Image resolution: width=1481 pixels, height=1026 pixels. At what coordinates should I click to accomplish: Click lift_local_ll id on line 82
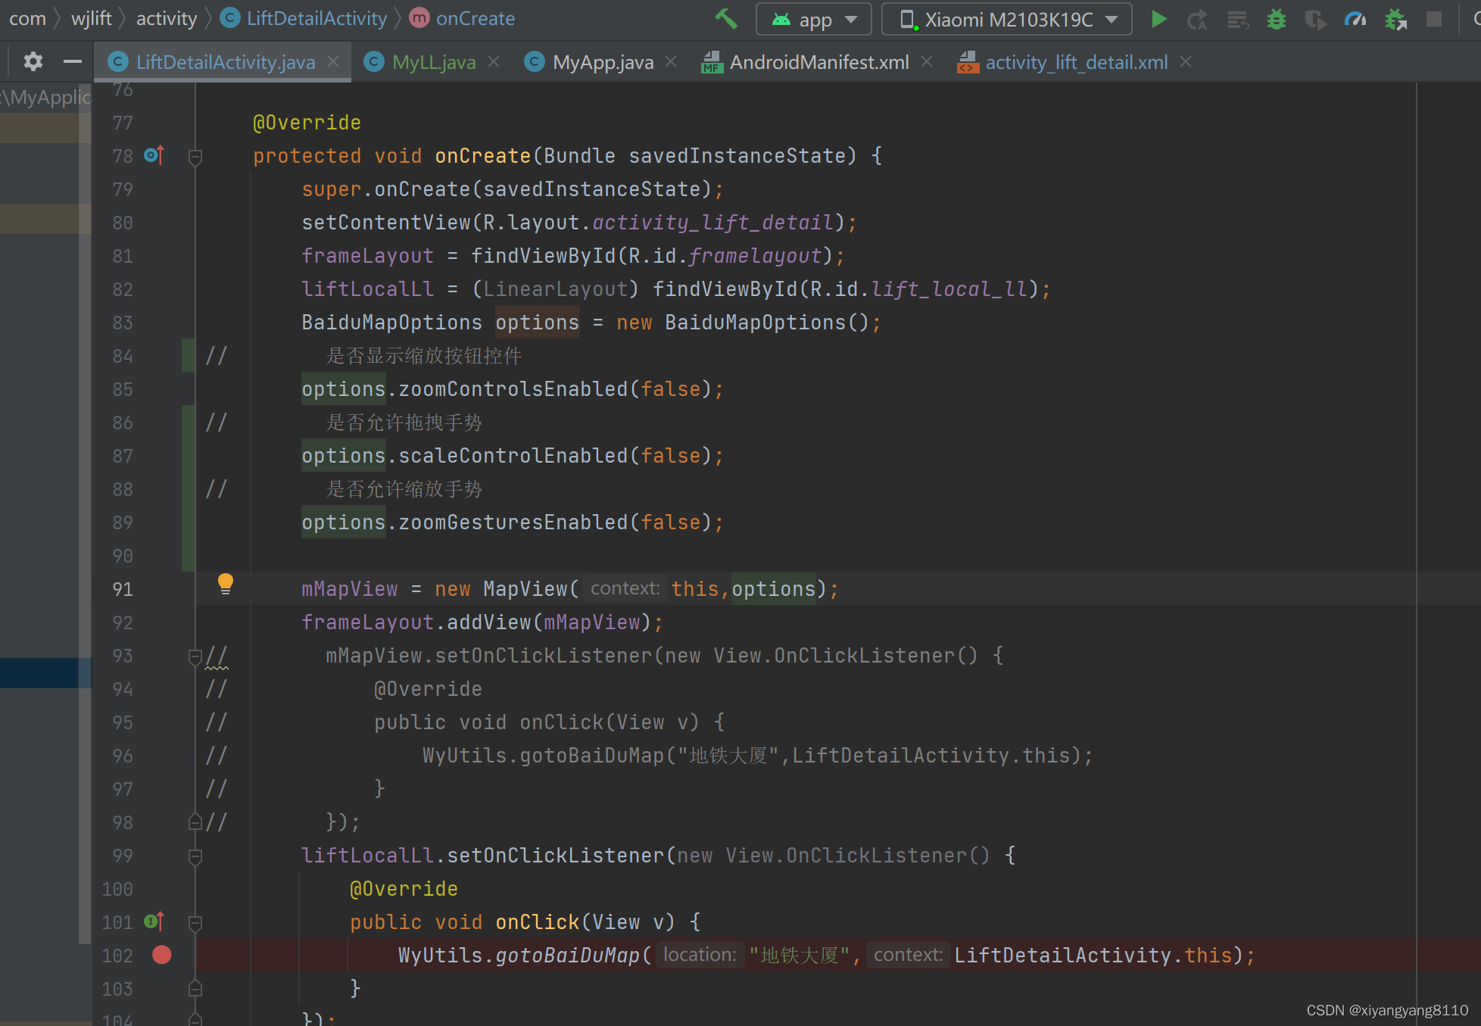tap(949, 289)
